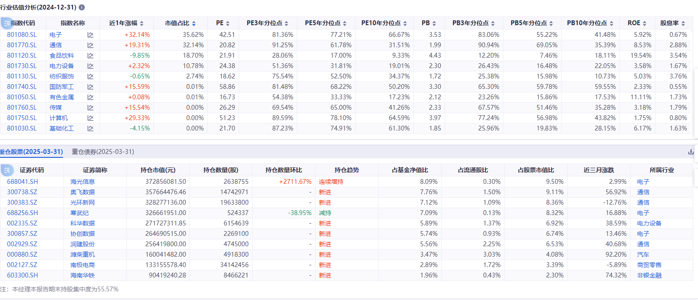The image size is (698, 300).
Task: Sort table by 市值占比 column
Action: 194,23
